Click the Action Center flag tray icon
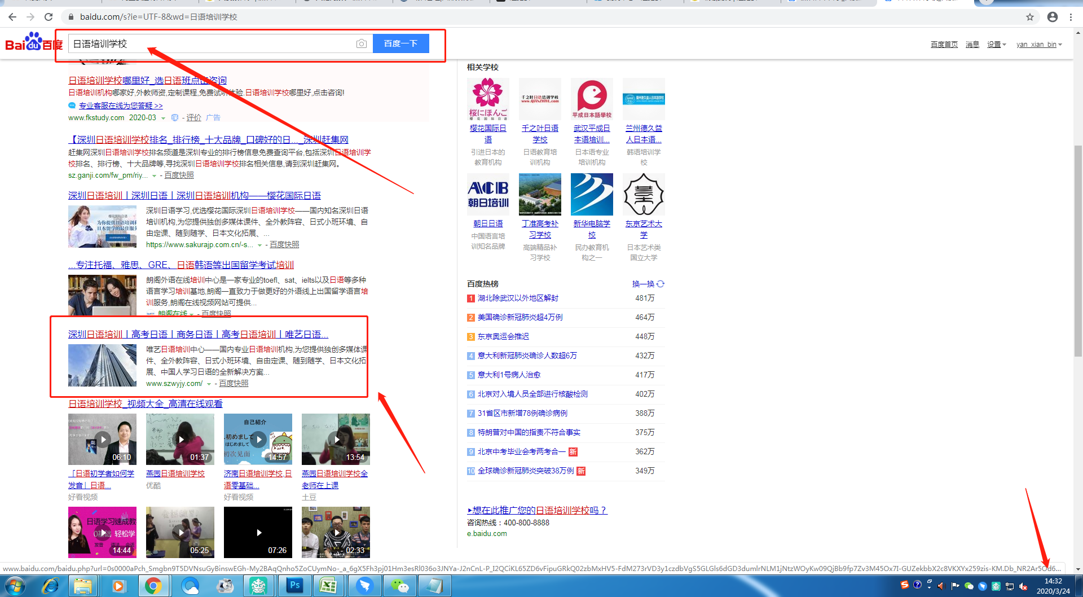1083x597 pixels. [x=955, y=586]
